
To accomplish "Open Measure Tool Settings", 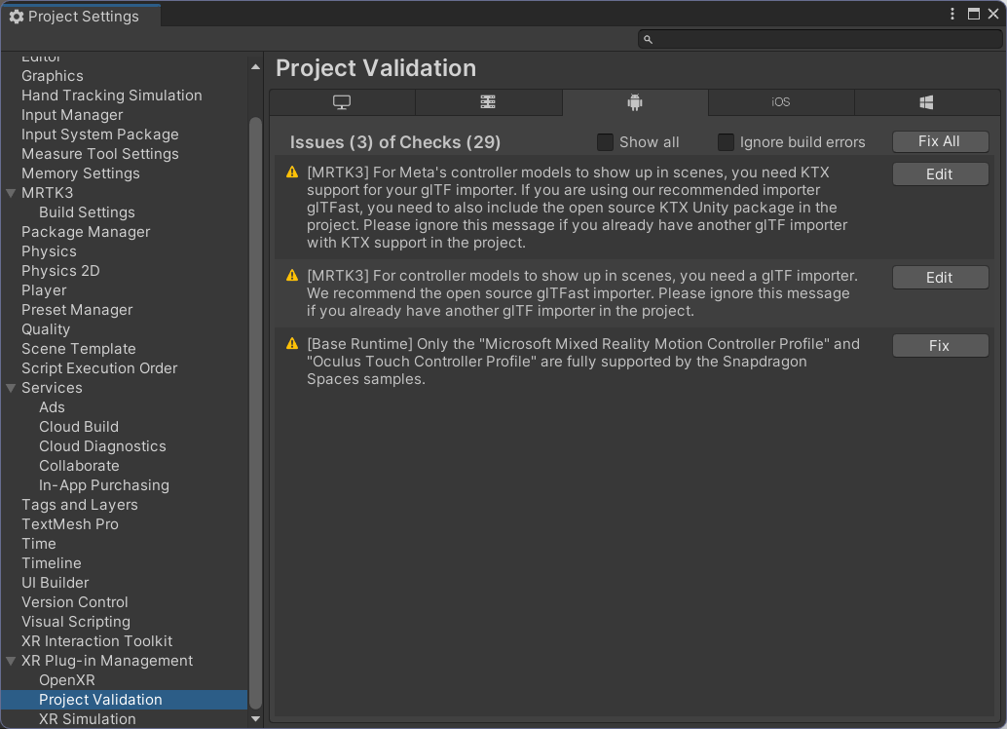I will tap(100, 154).
